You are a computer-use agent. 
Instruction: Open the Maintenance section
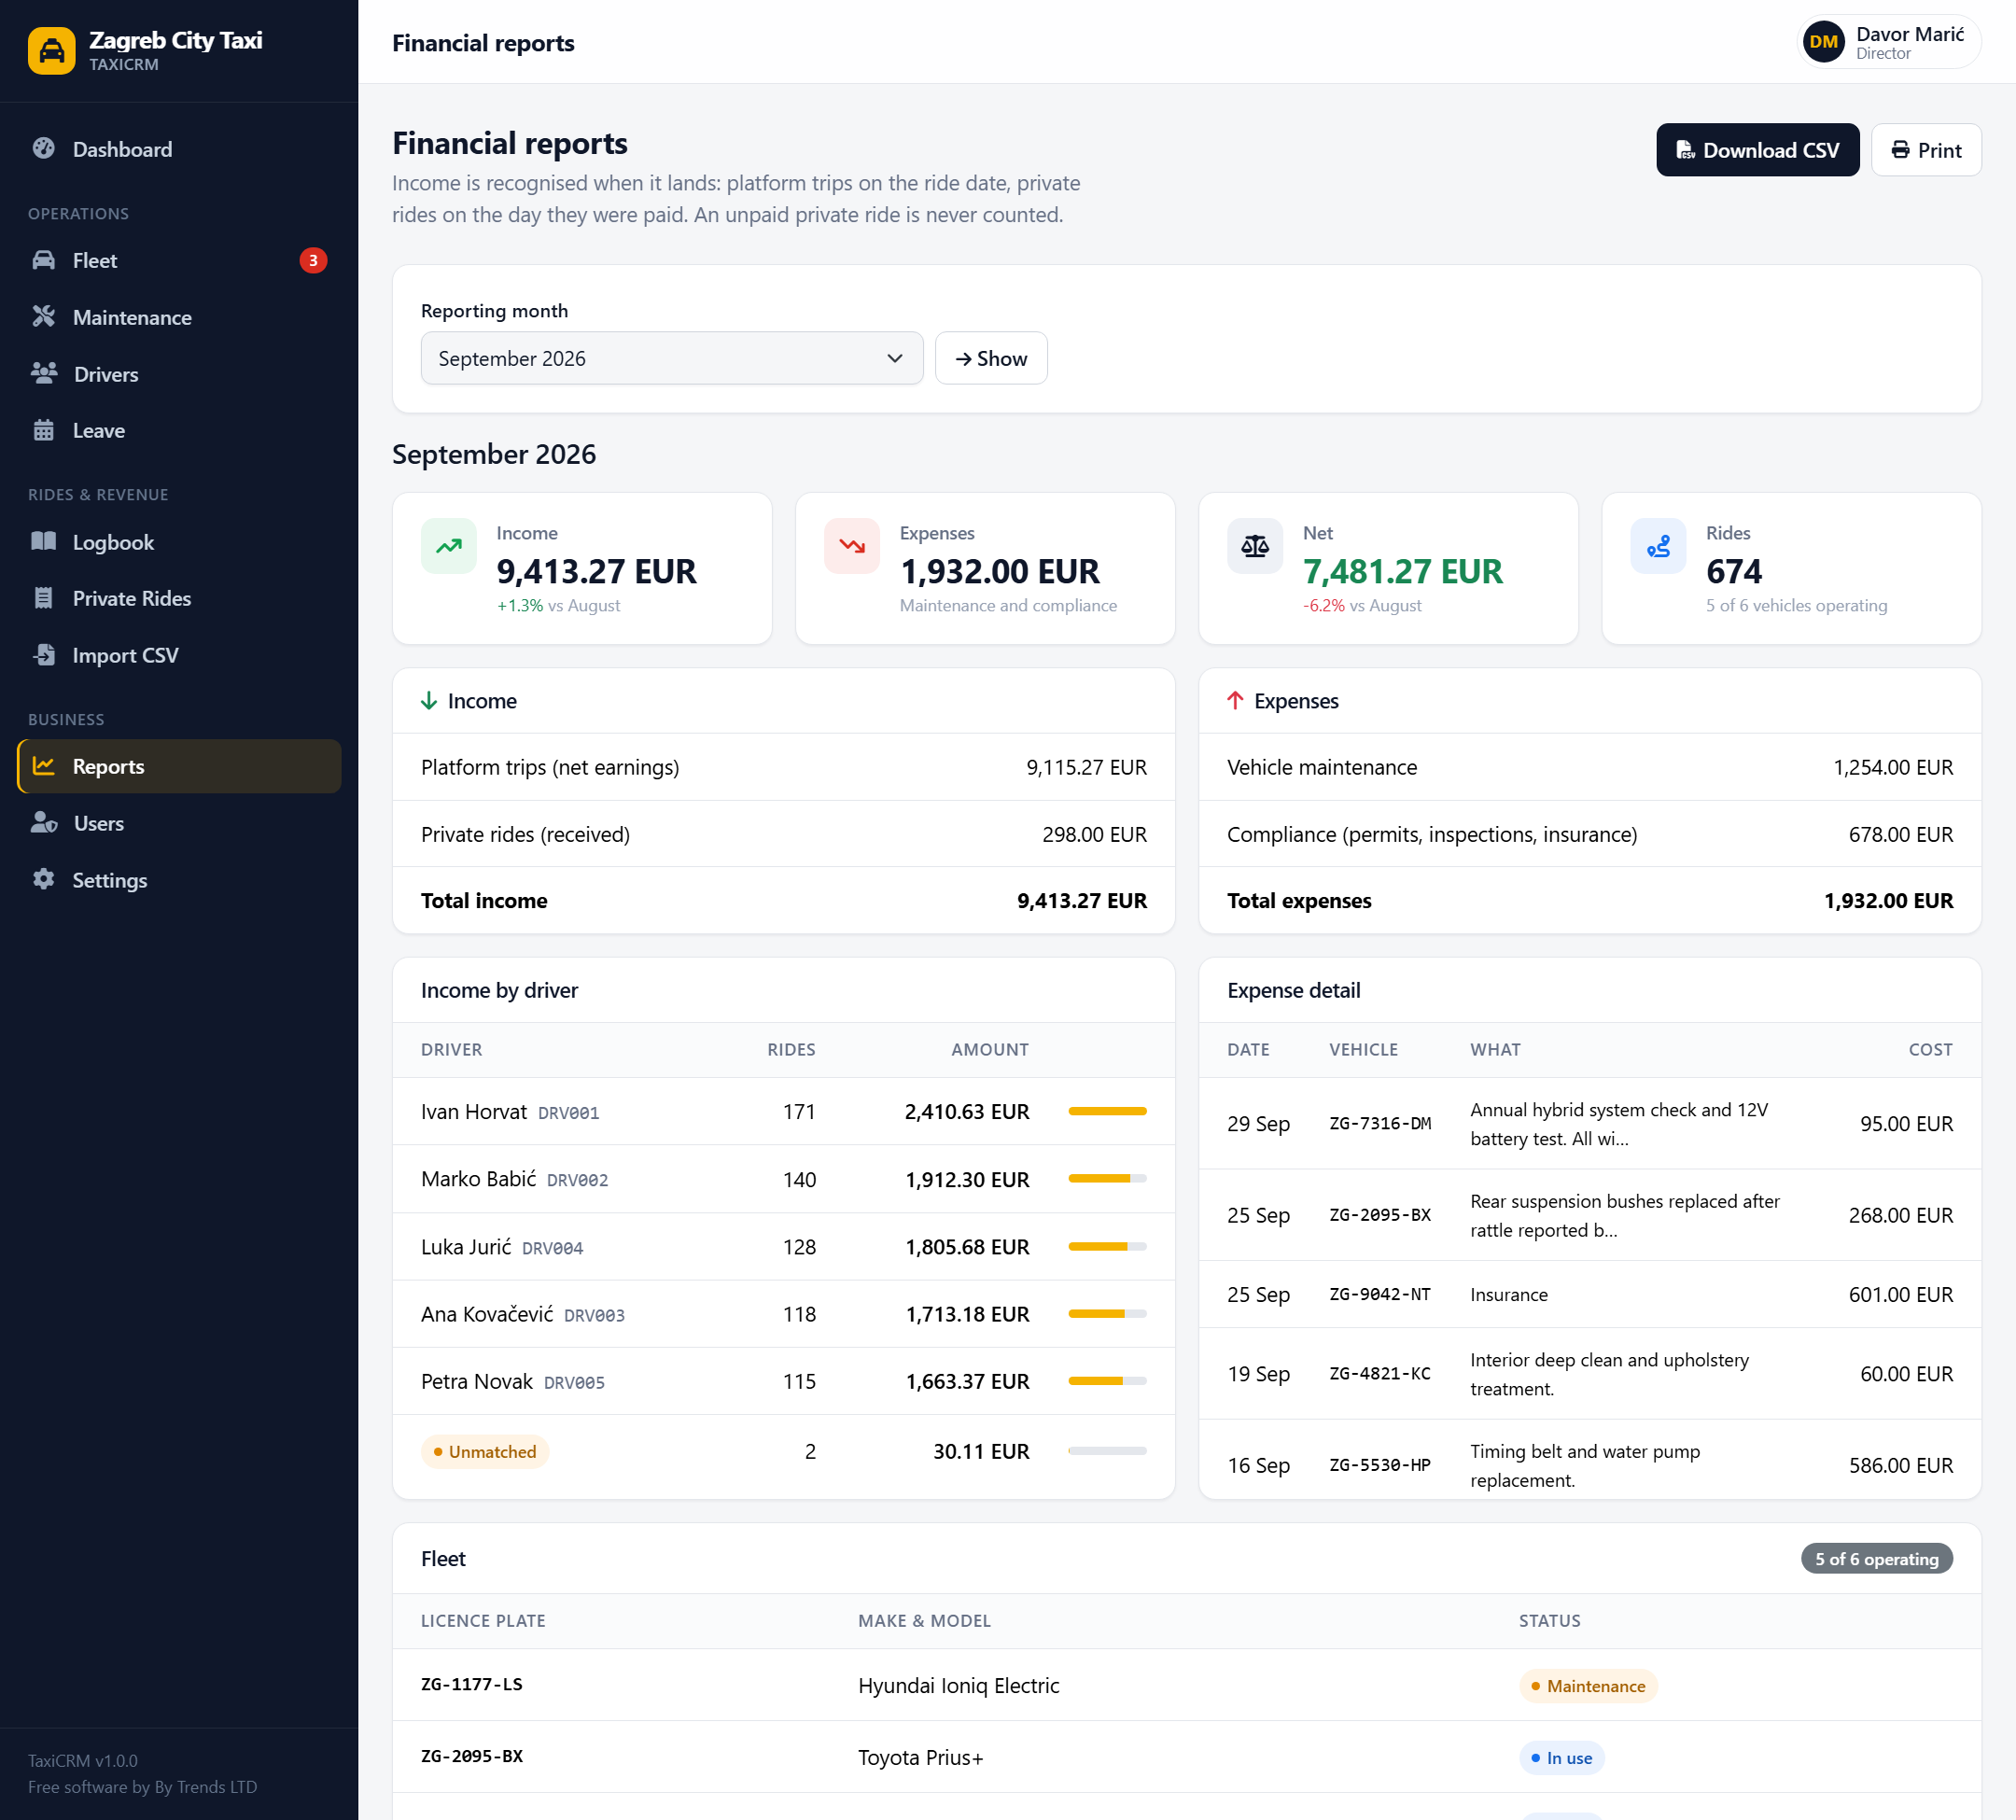click(179, 317)
